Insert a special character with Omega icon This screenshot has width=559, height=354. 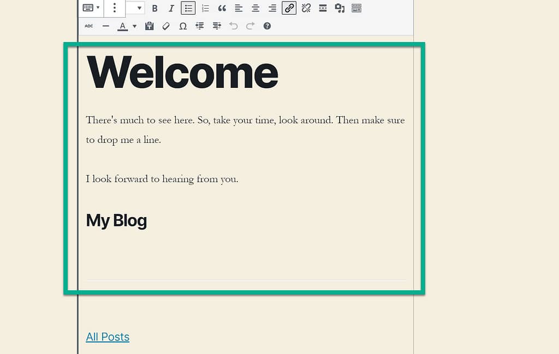coord(183,26)
